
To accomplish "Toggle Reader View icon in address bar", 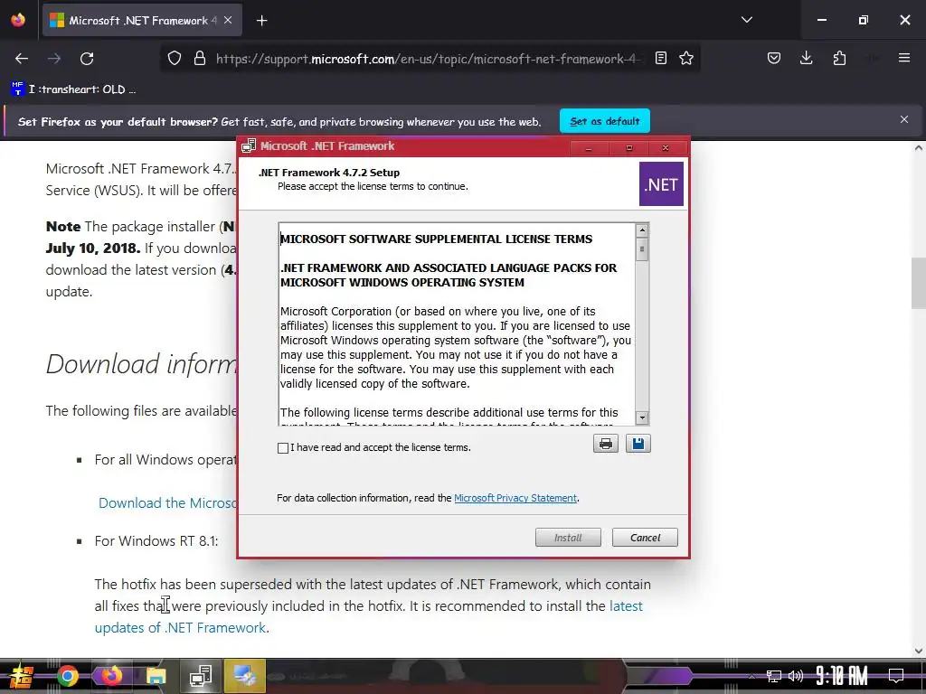I will pos(661,58).
